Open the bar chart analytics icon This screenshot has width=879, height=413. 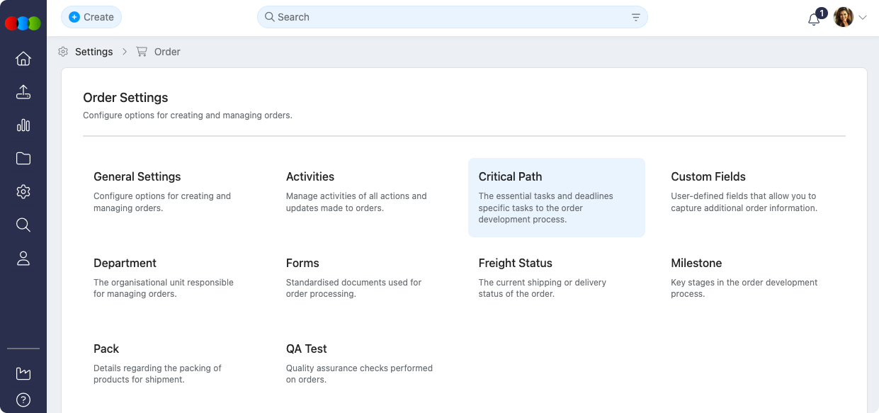coord(23,125)
